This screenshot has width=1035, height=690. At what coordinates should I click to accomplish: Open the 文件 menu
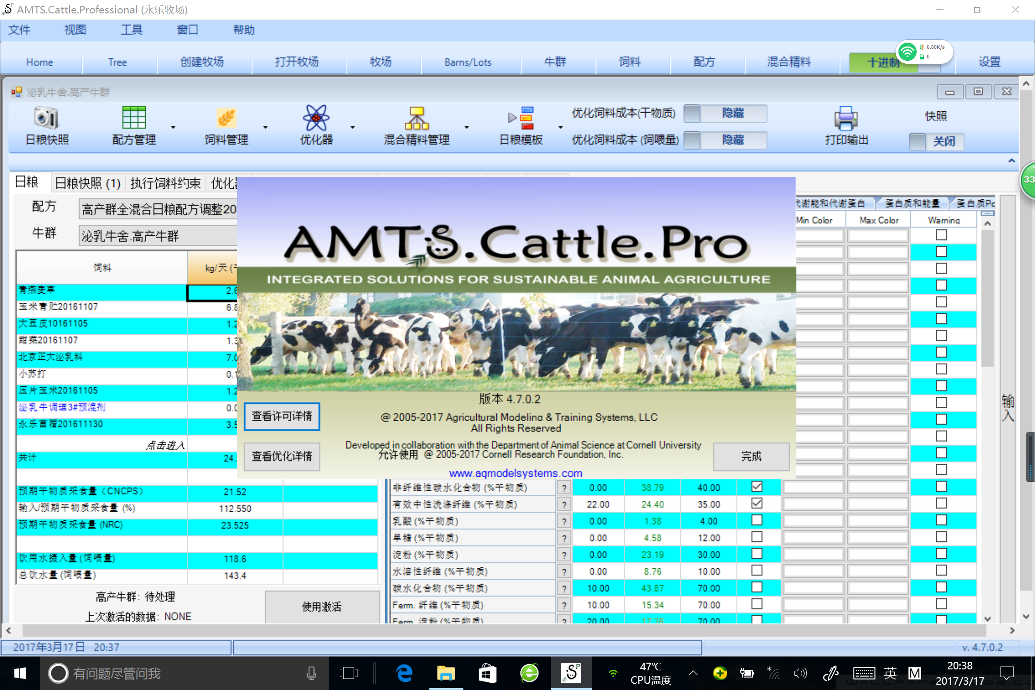[20, 30]
